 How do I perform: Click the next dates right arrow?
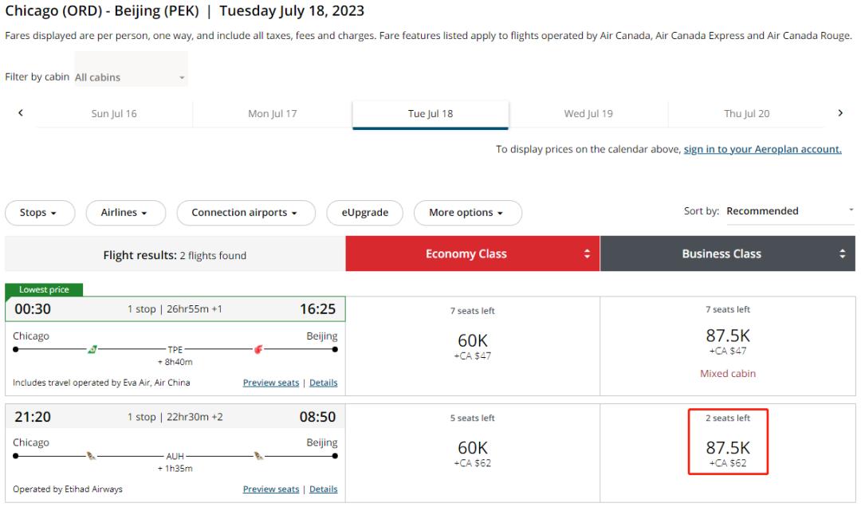click(840, 113)
